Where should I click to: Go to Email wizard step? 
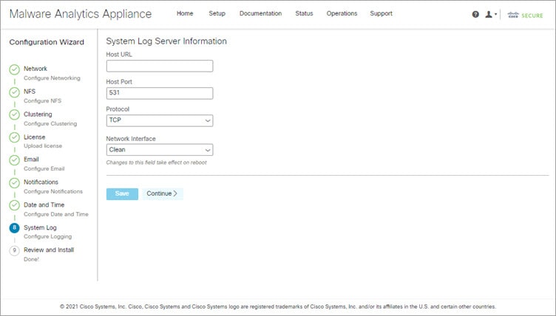tap(31, 159)
